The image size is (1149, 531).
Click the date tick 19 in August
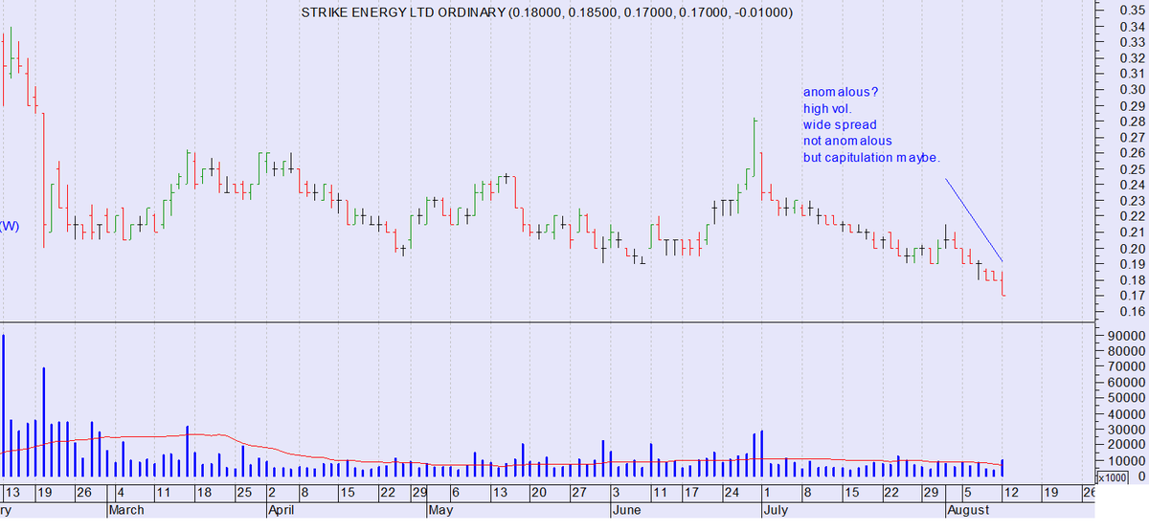click(x=1050, y=492)
